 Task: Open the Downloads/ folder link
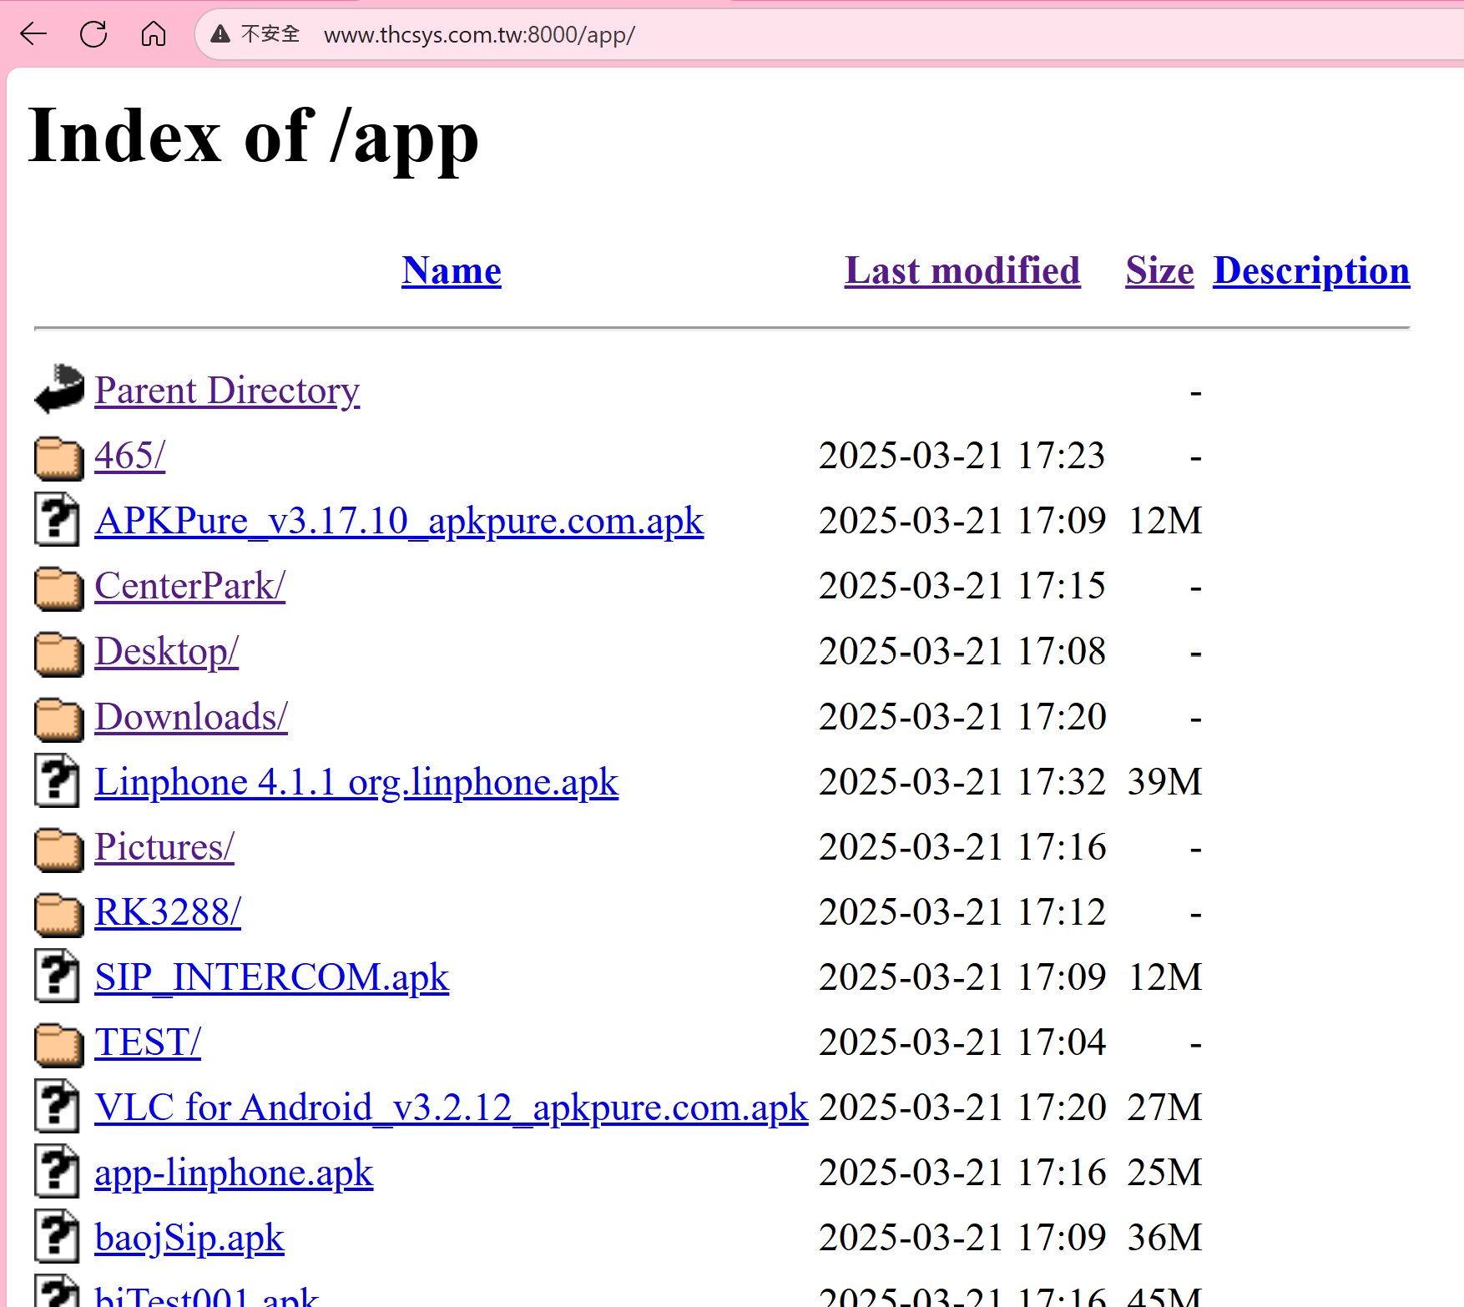tap(191, 717)
